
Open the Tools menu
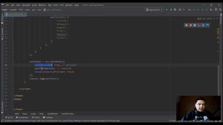[56, 5]
